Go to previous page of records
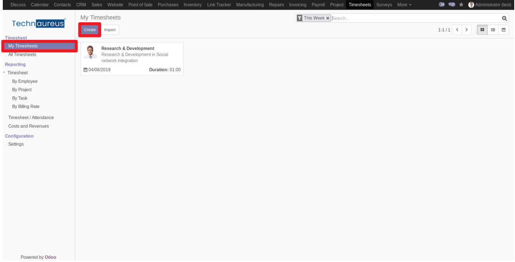The image size is (515, 262). click(x=457, y=30)
